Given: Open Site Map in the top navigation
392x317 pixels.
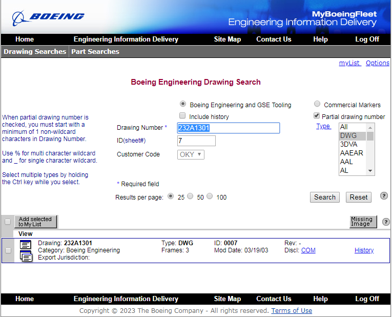Looking at the screenshot, I should coord(227,39).
